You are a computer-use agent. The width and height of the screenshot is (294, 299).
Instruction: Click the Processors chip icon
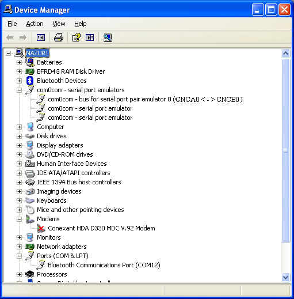pyautogui.click(x=30, y=274)
